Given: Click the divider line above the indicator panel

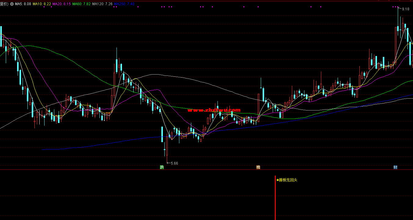Looking at the screenshot, I should coord(206,170).
